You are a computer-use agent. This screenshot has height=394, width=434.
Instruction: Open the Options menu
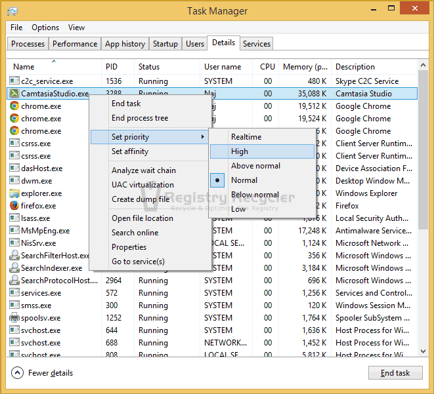click(45, 28)
